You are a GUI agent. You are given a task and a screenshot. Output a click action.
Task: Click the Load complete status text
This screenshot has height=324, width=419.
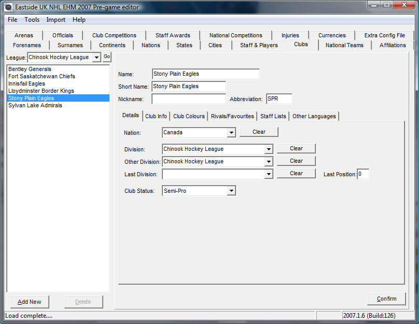tap(29, 316)
